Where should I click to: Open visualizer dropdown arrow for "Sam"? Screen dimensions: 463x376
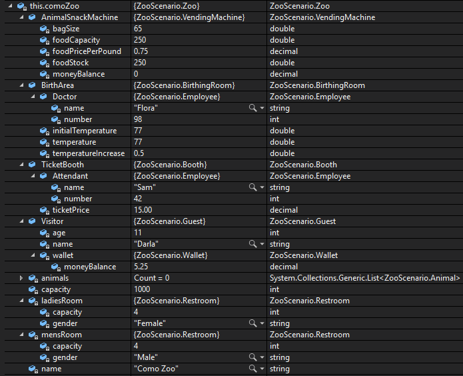pos(262,187)
